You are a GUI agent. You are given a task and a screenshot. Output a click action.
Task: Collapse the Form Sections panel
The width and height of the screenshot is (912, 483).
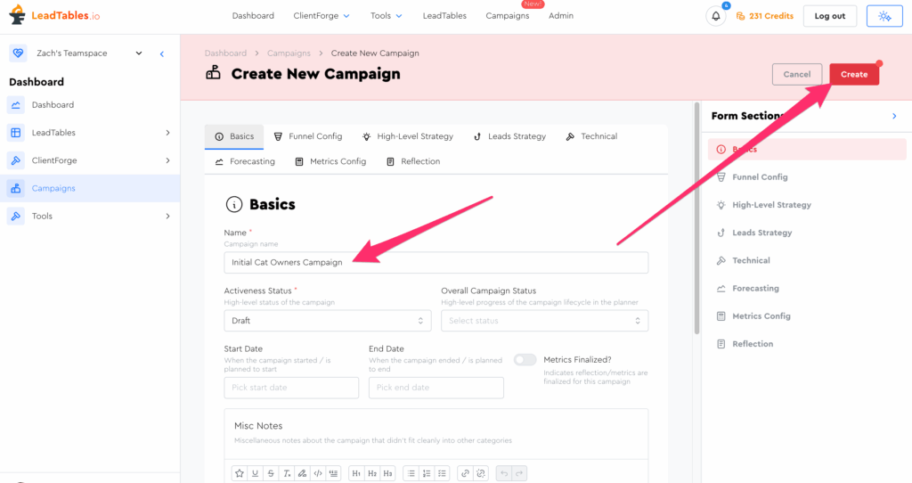point(894,116)
